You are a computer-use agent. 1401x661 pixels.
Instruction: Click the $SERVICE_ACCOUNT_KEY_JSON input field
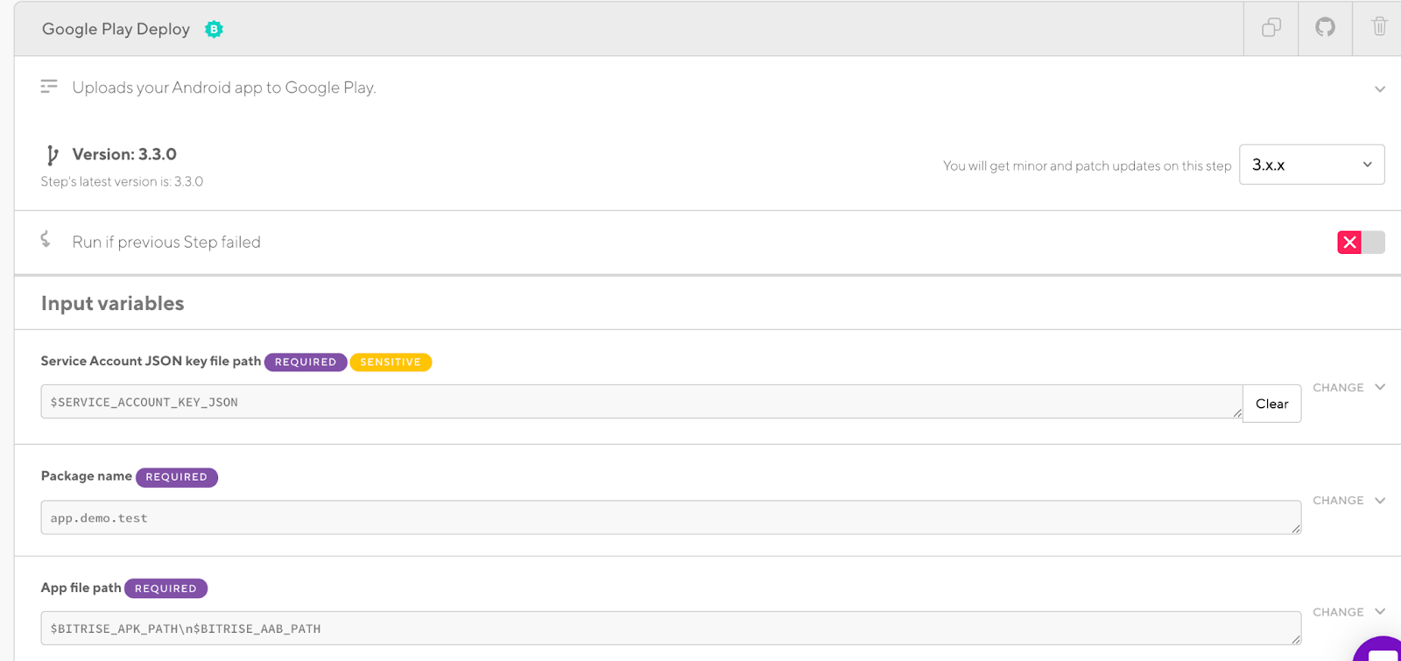click(x=642, y=402)
